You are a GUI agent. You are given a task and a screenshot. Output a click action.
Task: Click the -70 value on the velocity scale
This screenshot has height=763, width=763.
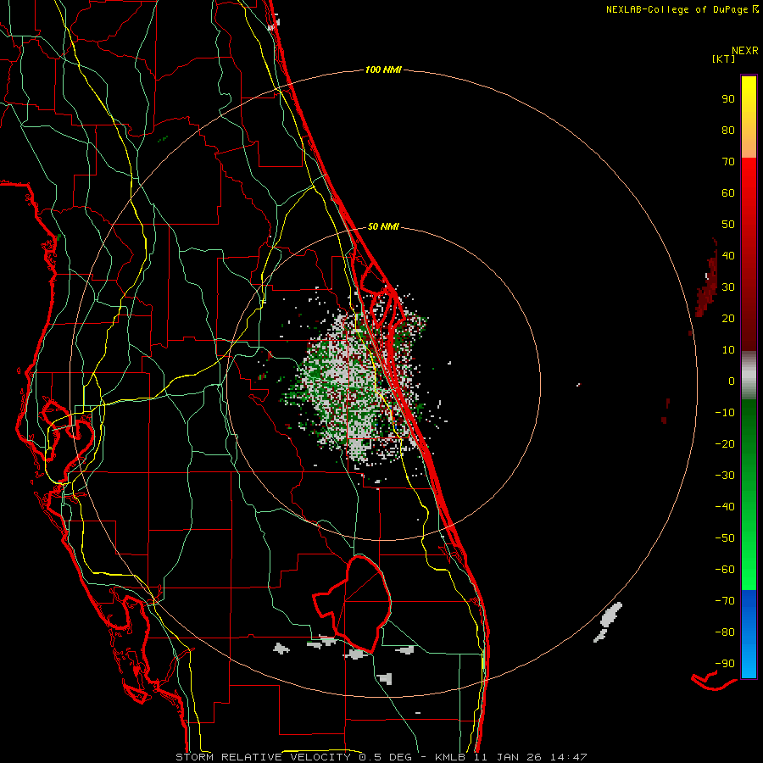[725, 601]
